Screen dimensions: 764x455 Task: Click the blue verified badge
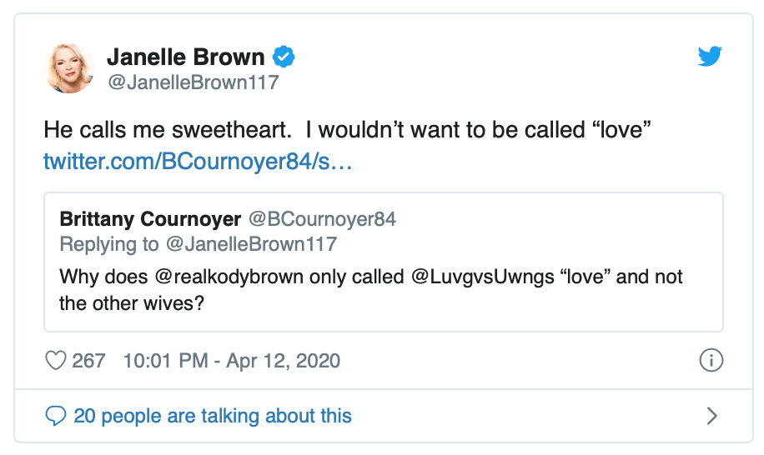pos(284,57)
